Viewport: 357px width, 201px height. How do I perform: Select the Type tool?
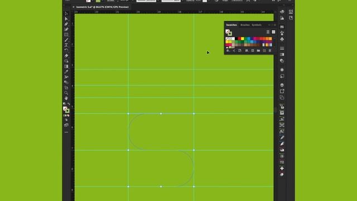pos(66,45)
